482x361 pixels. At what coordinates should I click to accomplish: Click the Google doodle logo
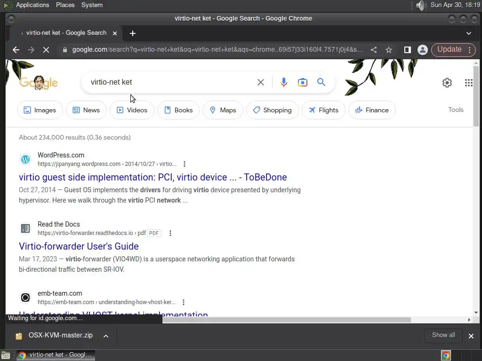pos(39,83)
